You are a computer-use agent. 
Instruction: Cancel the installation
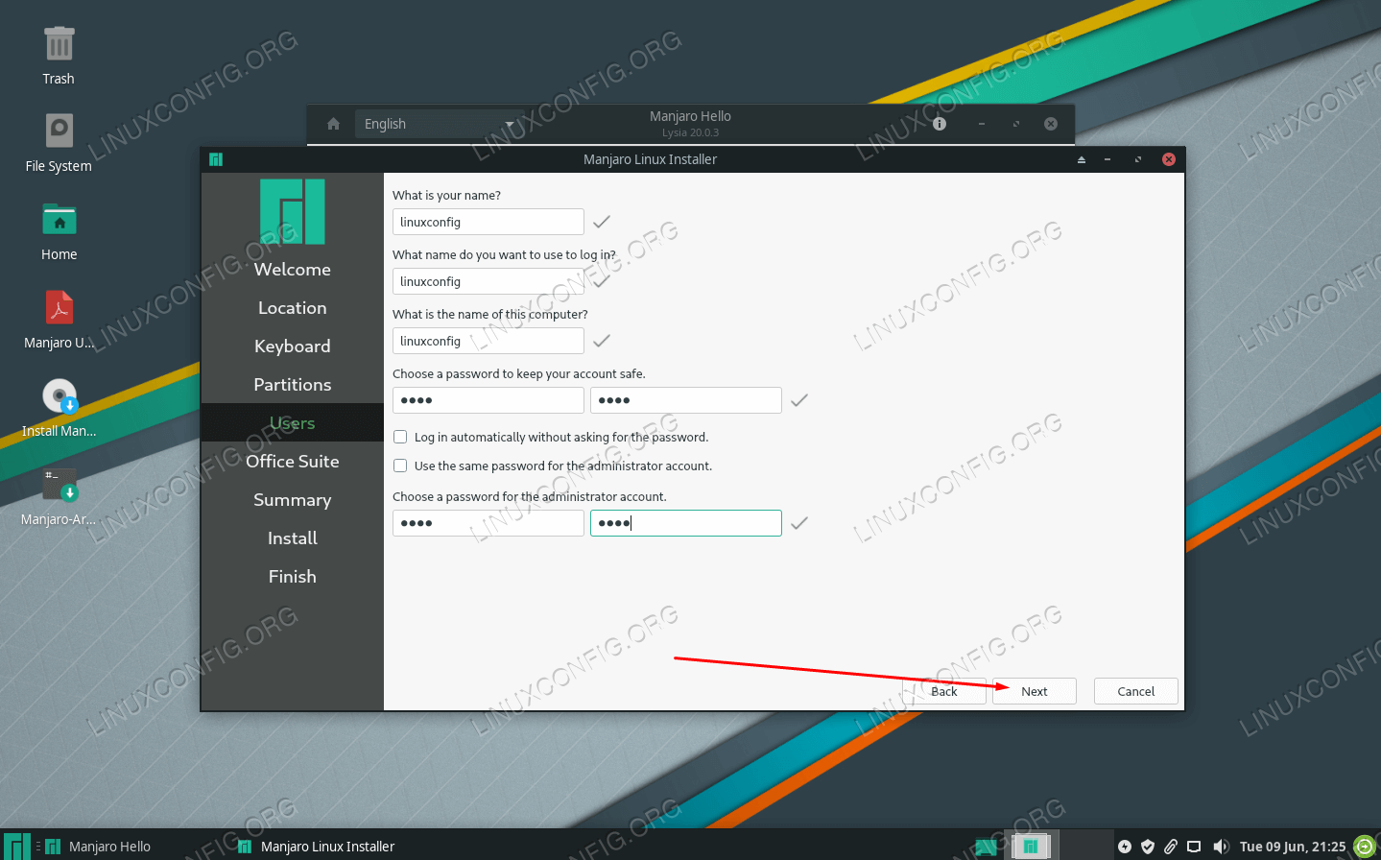1136,691
